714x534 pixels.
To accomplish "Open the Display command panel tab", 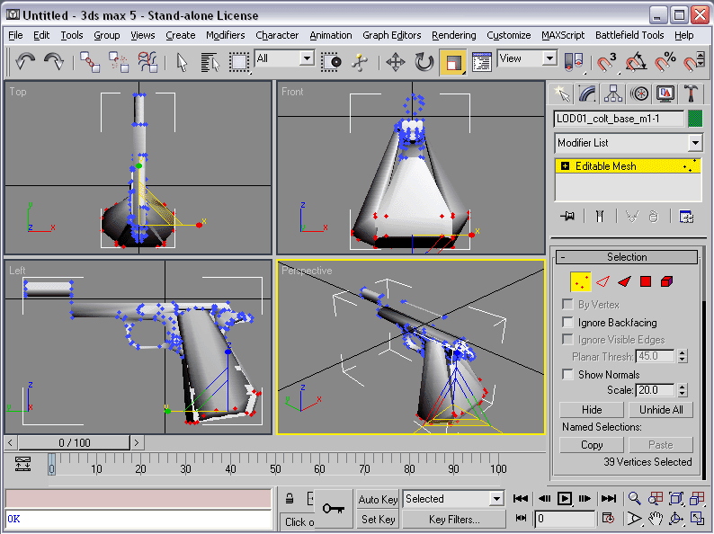I will click(x=665, y=93).
